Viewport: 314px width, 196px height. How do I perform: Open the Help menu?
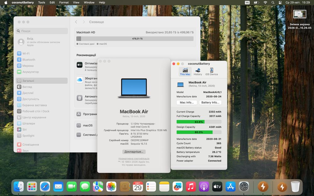coord(102,3)
